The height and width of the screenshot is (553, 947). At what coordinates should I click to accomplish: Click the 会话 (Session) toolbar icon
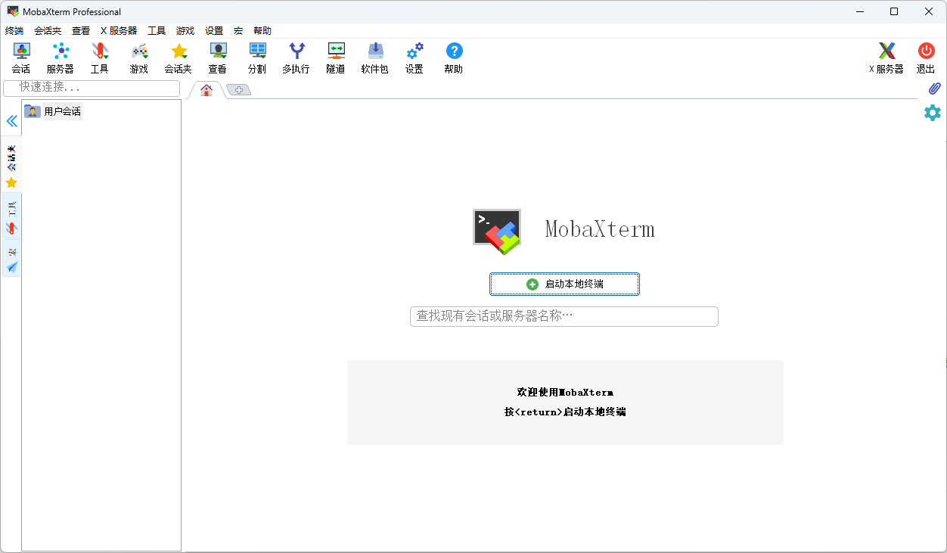pyautogui.click(x=21, y=57)
